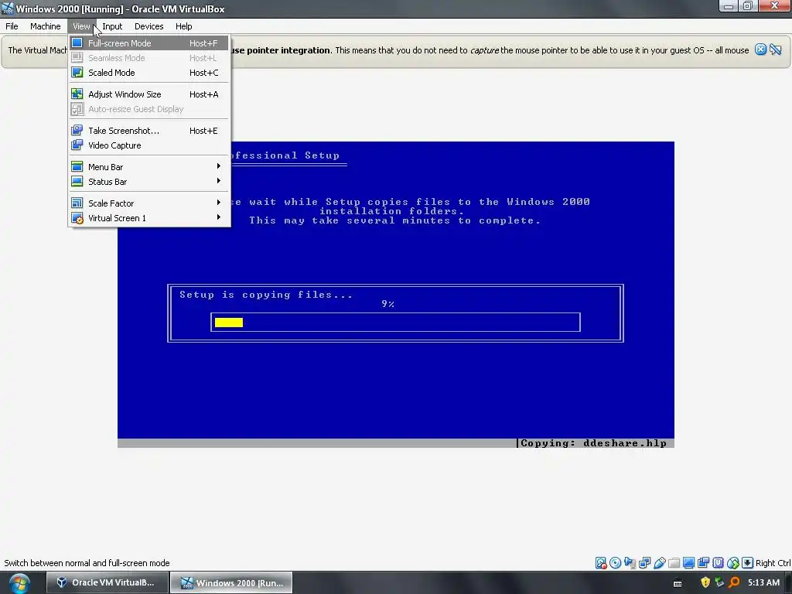Click the safely remove hardware tray icon
The height and width of the screenshot is (594, 792).
pos(720,582)
